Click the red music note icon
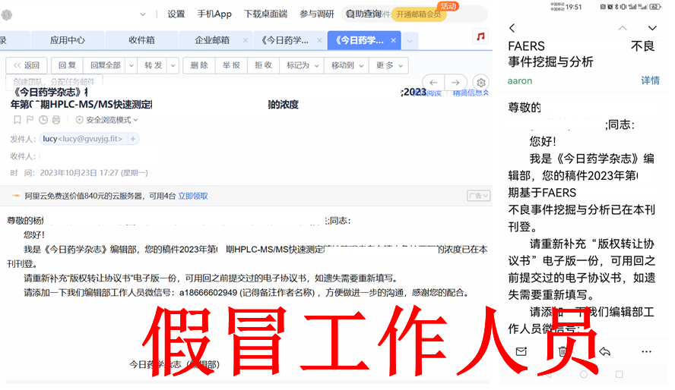 (480, 36)
